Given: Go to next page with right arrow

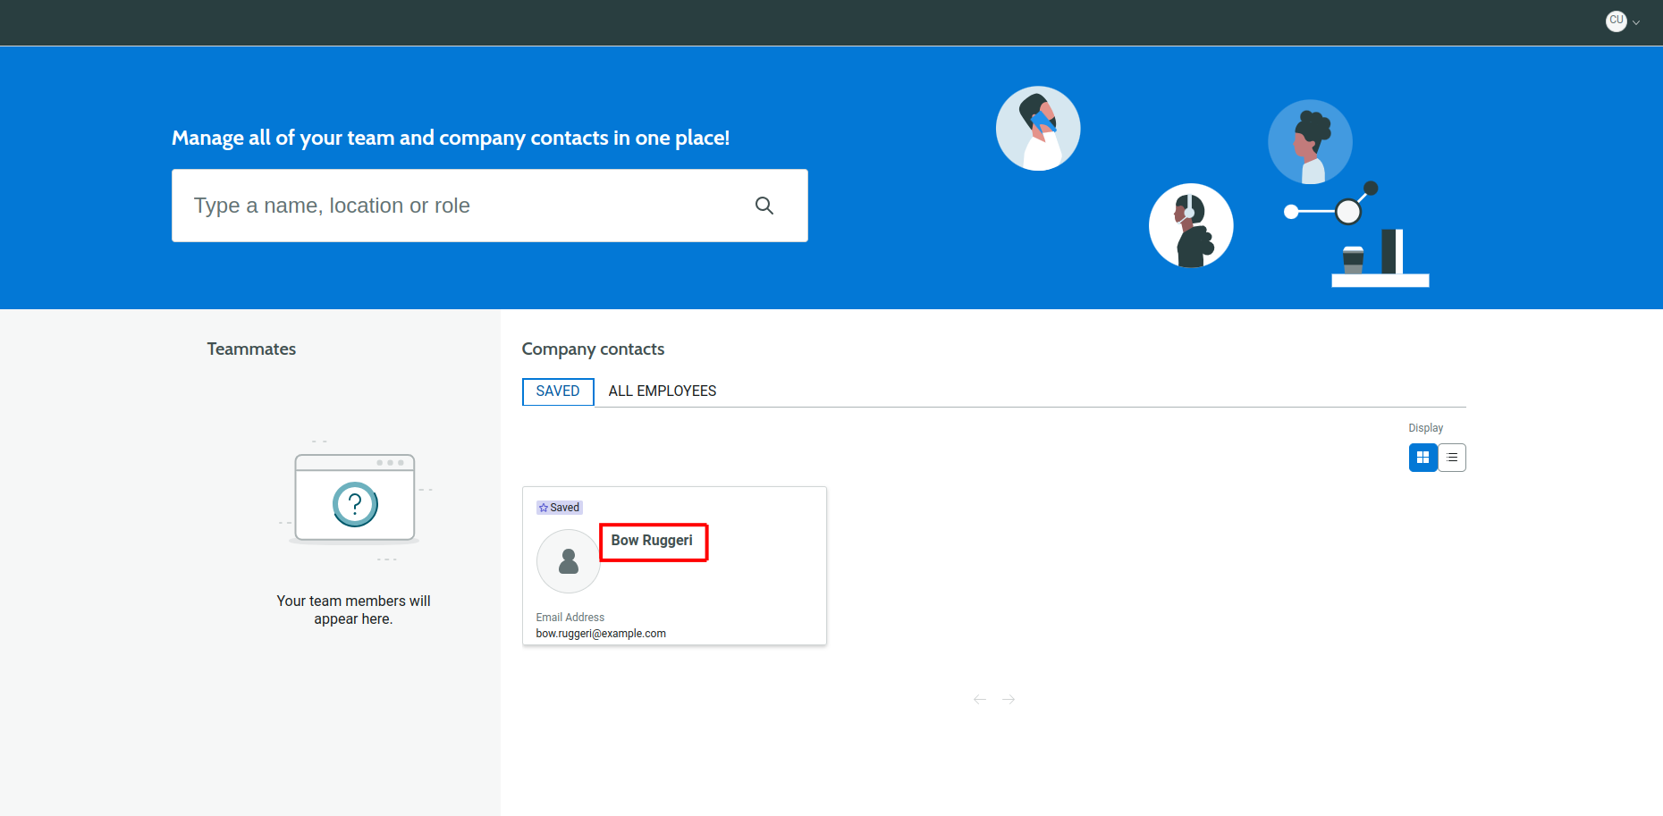Looking at the screenshot, I should (x=1009, y=699).
